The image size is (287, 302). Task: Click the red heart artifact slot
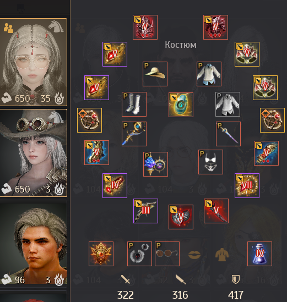point(181,217)
